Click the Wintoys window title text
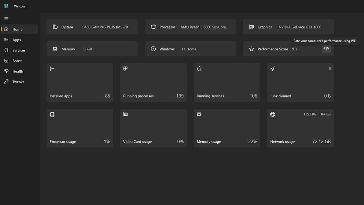This screenshot has width=364, height=205. click(x=20, y=6)
